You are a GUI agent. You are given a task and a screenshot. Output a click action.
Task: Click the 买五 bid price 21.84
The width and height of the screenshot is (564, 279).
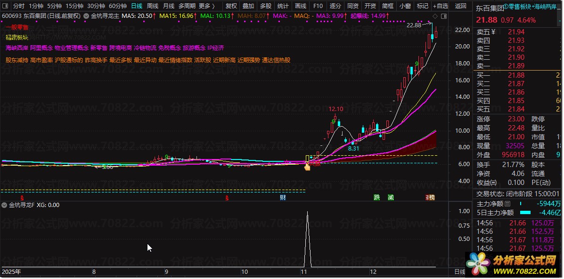coord(516,109)
